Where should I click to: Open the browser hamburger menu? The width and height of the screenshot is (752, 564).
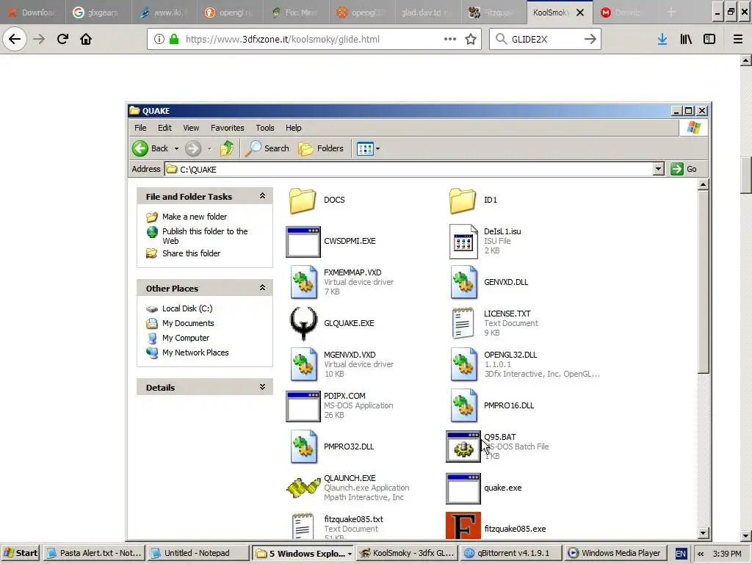pos(738,40)
